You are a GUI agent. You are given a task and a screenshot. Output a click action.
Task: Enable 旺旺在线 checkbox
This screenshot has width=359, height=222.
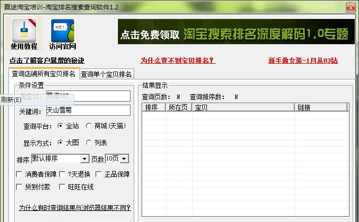click(62, 187)
